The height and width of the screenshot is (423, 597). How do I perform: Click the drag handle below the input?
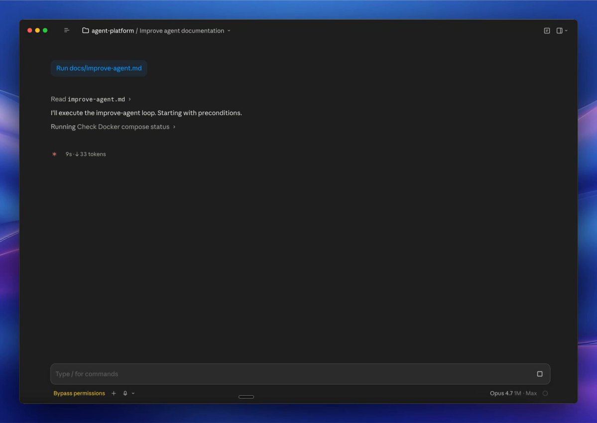(x=246, y=397)
